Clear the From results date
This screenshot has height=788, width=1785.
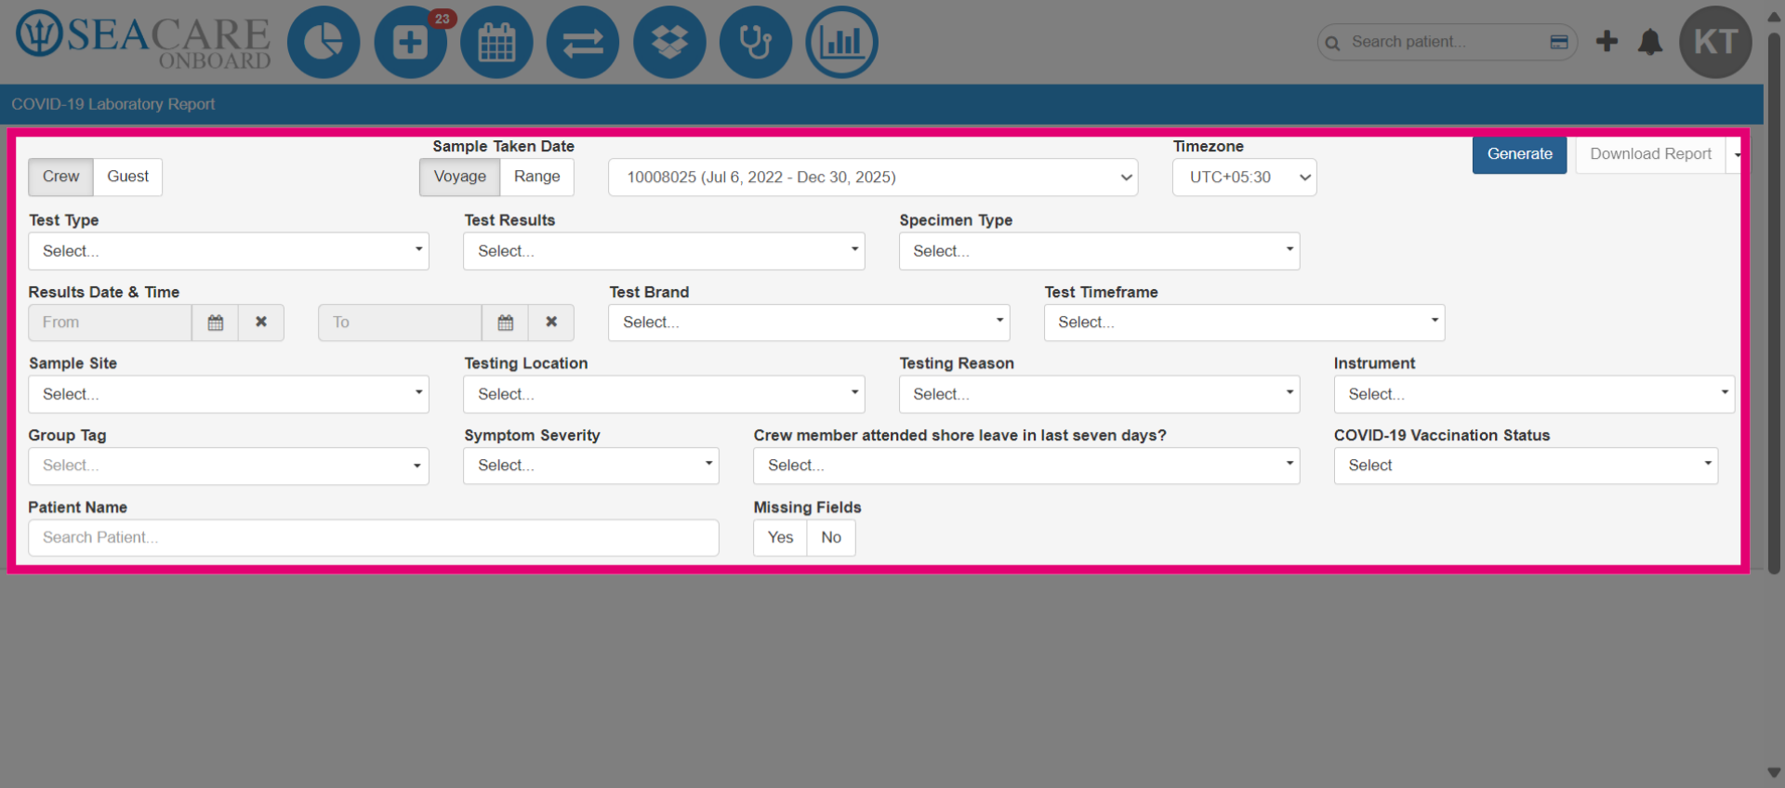click(x=261, y=322)
